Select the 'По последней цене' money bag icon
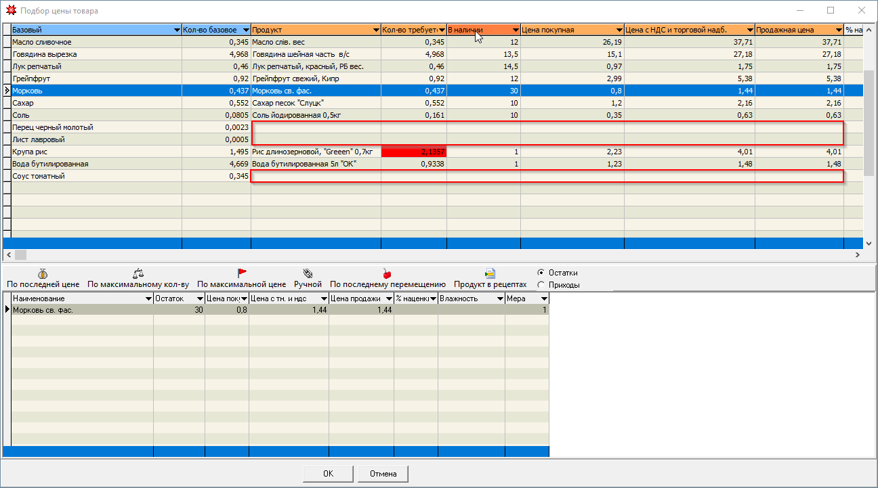 click(x=43, y=273)
